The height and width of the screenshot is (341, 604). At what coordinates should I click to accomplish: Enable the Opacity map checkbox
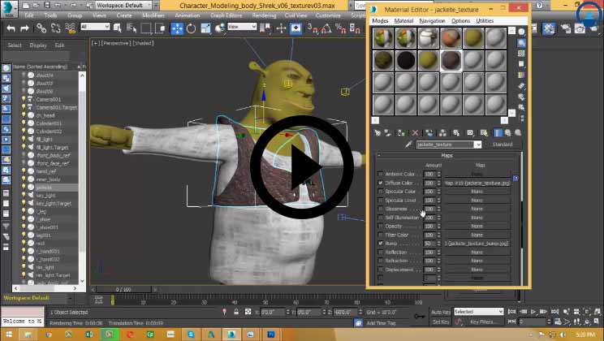(x=381, y=226)
